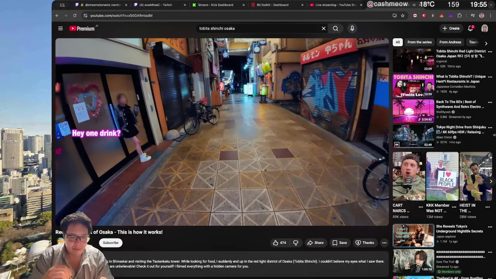The height and width of the screenshot is (279, 496).
Task: Click the Japanese Comedian Meshida channel name
Action: 456,86
